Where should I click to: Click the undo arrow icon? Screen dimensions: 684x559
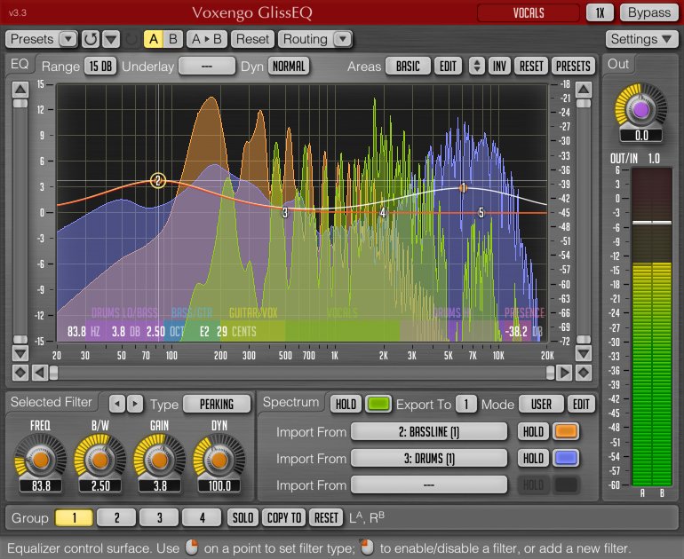click(91, 39)
